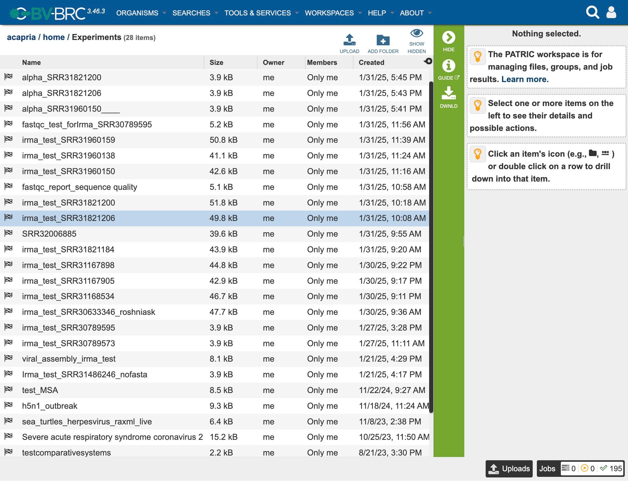This screenshot has height=481, width=628.
Task: Open the search magnifier icon
Action: 592,12
